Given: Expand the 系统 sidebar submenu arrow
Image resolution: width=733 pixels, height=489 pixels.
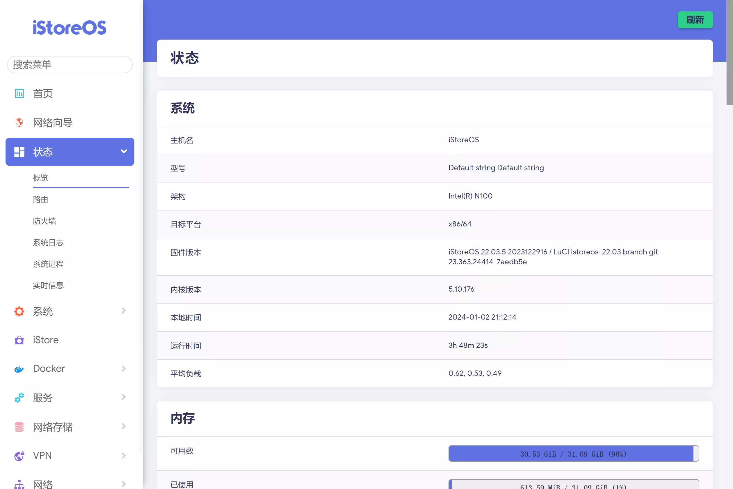Looking at the screenshot, I should (x=124, y=311).
